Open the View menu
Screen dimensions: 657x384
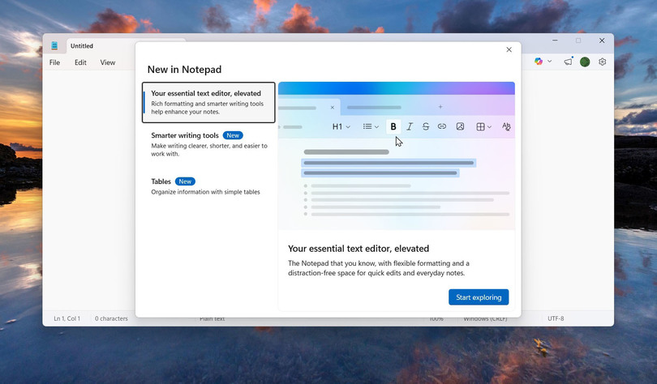click(108, 62)
